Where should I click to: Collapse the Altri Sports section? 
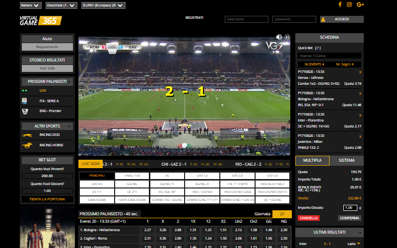(x=69, y=126)
